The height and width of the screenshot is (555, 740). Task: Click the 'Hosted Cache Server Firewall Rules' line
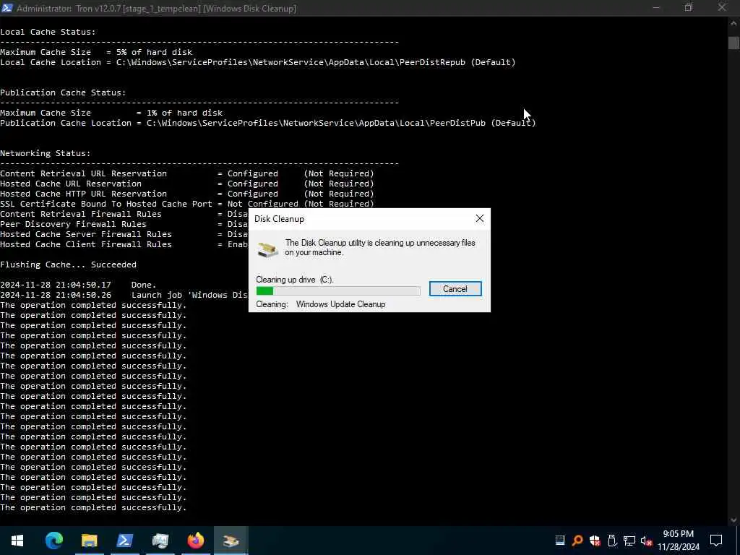124,235
